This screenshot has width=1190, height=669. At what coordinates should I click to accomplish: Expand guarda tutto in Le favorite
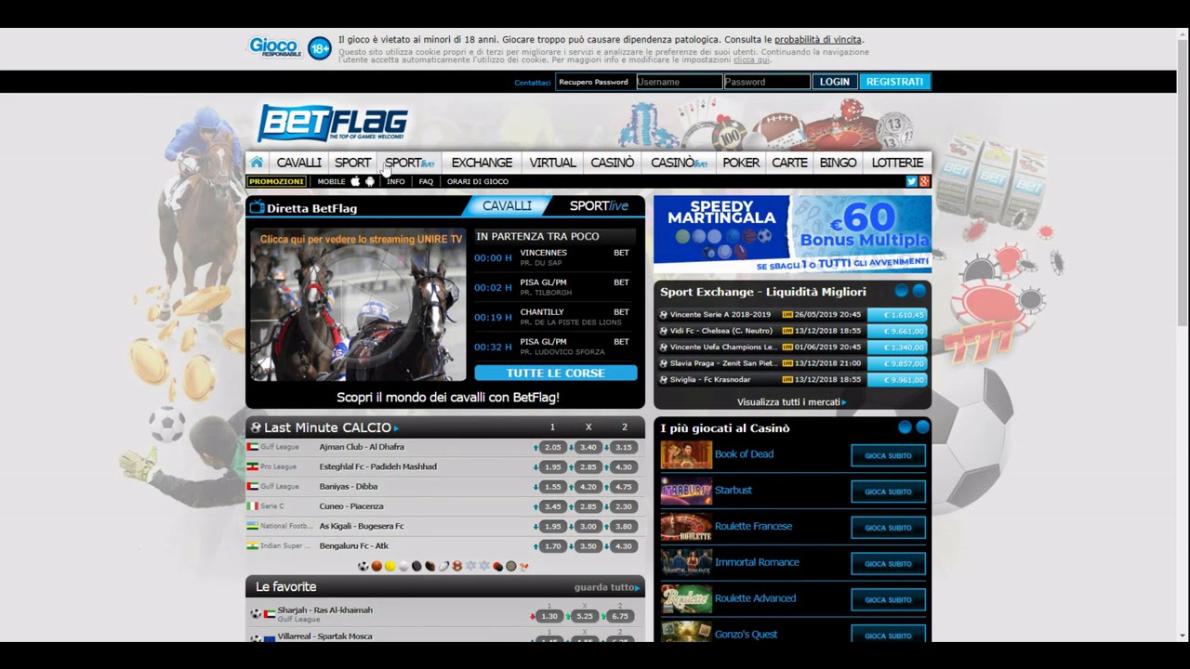click(x=607, y=587)
